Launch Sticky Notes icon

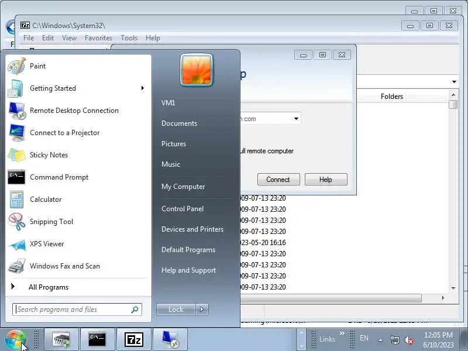point(16,155)
